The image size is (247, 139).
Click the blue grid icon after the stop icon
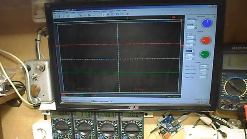point(112,14)
